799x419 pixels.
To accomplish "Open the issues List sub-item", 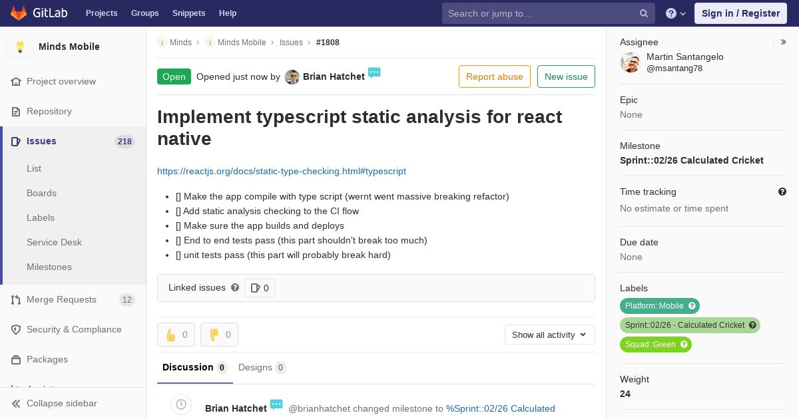I will [x=34, y=168].
